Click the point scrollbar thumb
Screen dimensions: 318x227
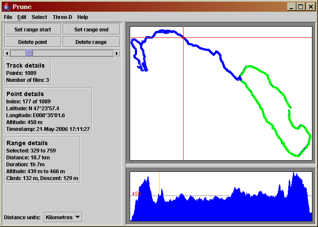29,53
